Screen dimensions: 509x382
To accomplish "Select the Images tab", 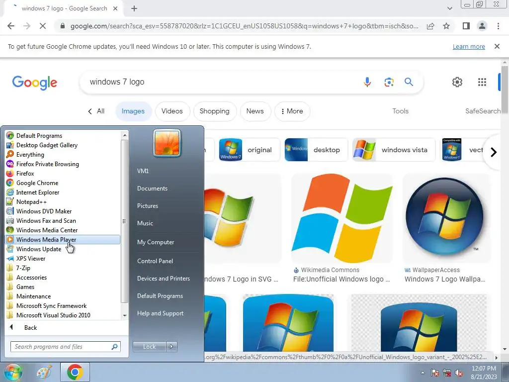I will coord(133,111).
